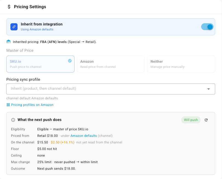Image resolution: width=222 pixels, height=179 pixels.
Task: Click the Will push status badge
Action: click(x=191, y=120)
